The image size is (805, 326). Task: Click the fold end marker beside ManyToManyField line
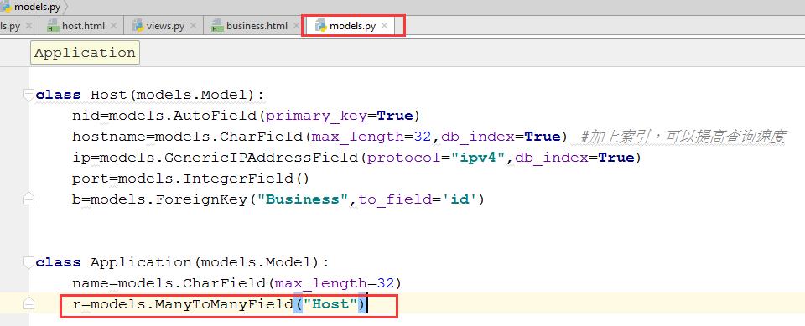click(29, 304)
